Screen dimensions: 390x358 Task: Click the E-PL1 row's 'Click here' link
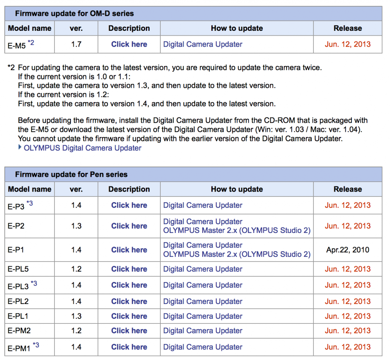(129, 316)
